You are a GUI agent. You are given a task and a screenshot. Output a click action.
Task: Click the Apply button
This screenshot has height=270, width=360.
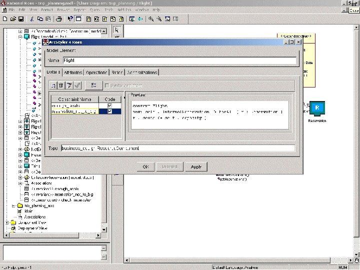196,166
